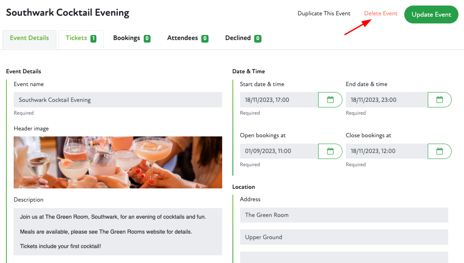Screen dimensions: 464x263
Task: Edit The Green Room address line
Action: 344,215
